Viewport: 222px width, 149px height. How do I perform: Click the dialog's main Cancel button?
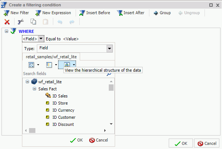point(207,143)
